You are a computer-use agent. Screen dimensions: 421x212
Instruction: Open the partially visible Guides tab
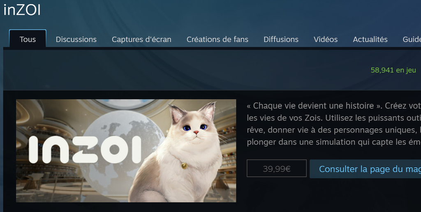(x=412, y=39)
